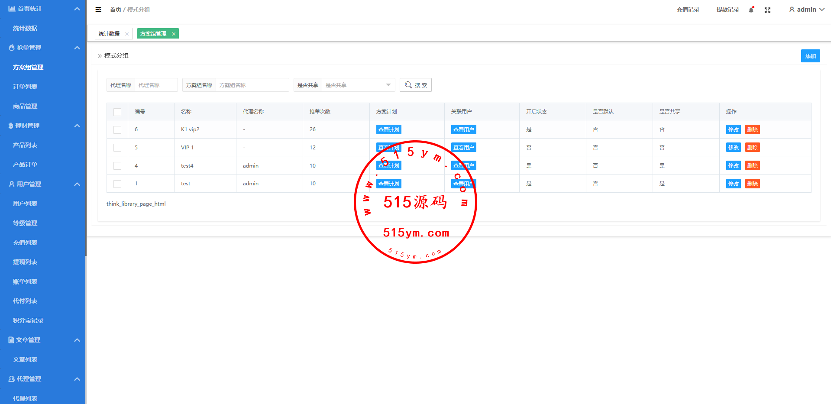
Task: Open 充值记录 link in top bar
Action: pos(688,10)
